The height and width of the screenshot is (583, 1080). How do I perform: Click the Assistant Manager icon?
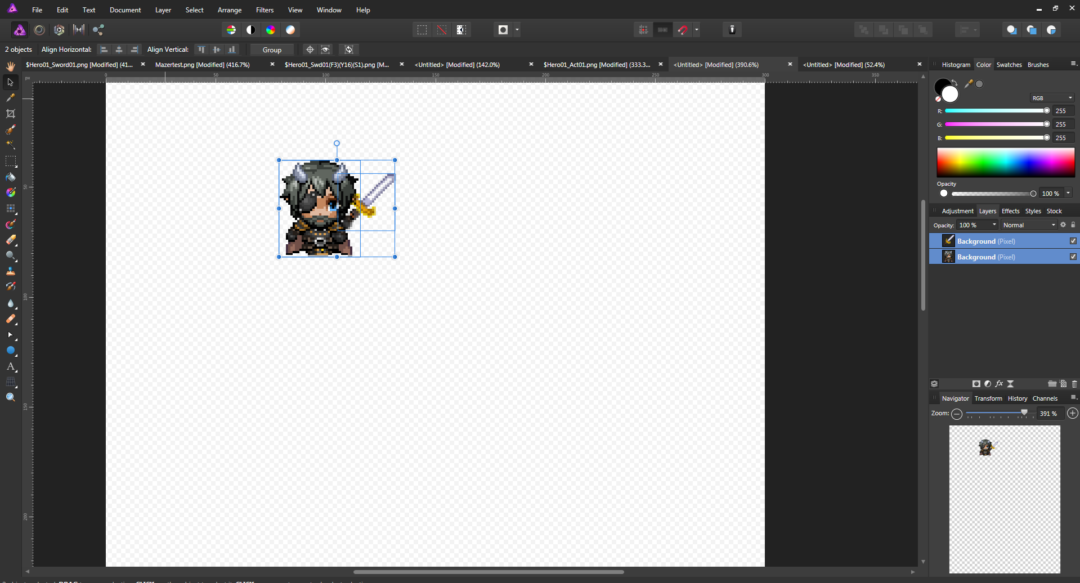pos(732,30)
